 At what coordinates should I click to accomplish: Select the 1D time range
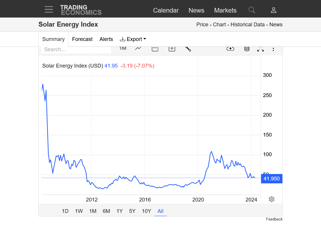pos(65,211)
